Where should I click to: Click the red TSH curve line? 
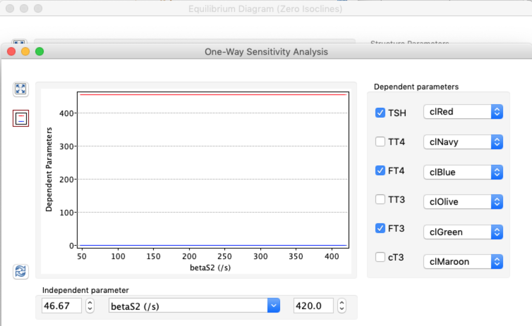(x=213, y=95)
